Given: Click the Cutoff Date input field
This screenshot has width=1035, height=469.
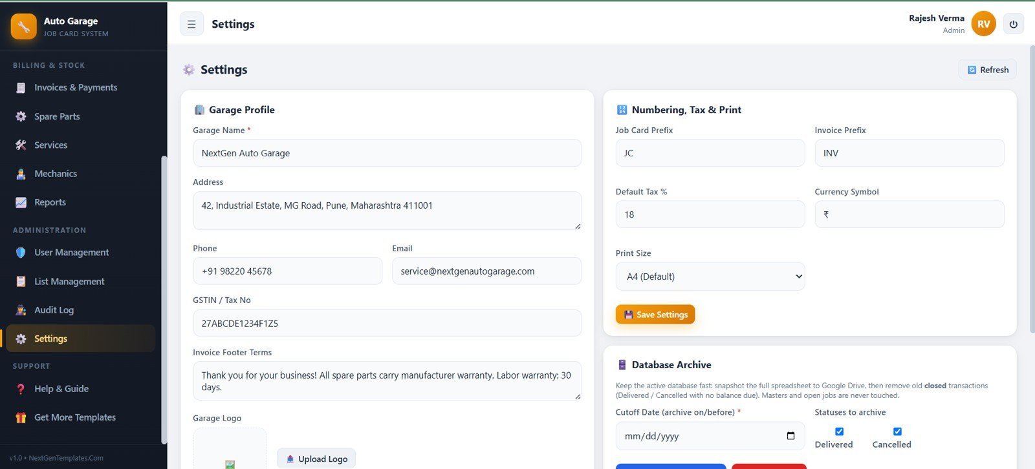Looking at the screenshot, I should [710, 436].
